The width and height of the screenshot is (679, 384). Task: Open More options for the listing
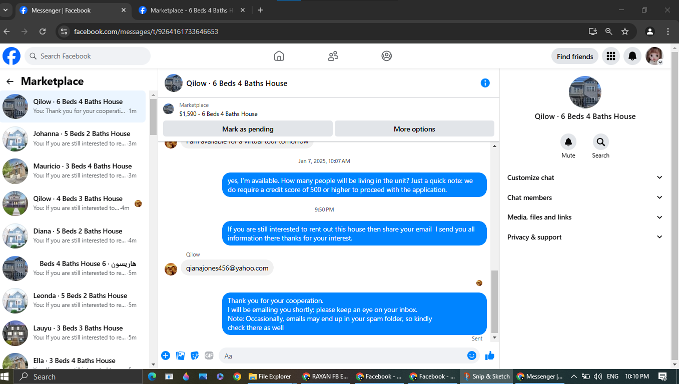click(x=414, y=129)
